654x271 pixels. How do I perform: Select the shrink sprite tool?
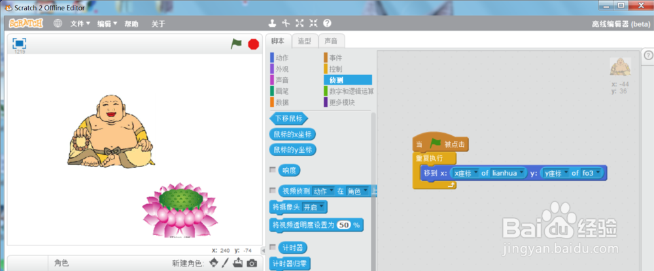313,24
